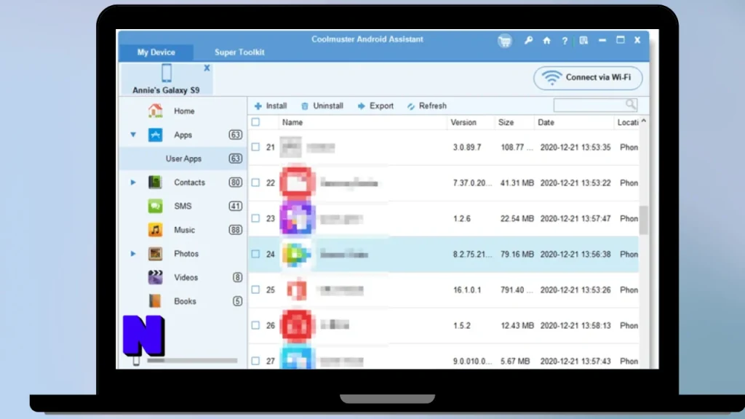Open the shopping cart icon in title bar
Screen dimensions: 745x419
coord(505,41)
